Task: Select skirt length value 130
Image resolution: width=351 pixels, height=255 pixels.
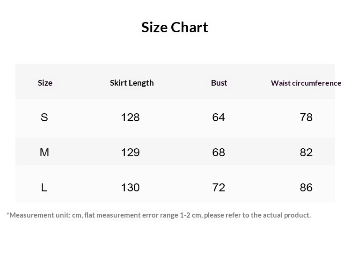Action: point(130,188)
